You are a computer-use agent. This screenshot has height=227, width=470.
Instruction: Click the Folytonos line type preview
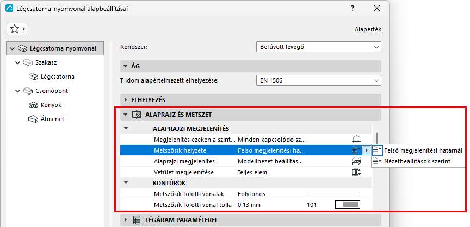334,194
